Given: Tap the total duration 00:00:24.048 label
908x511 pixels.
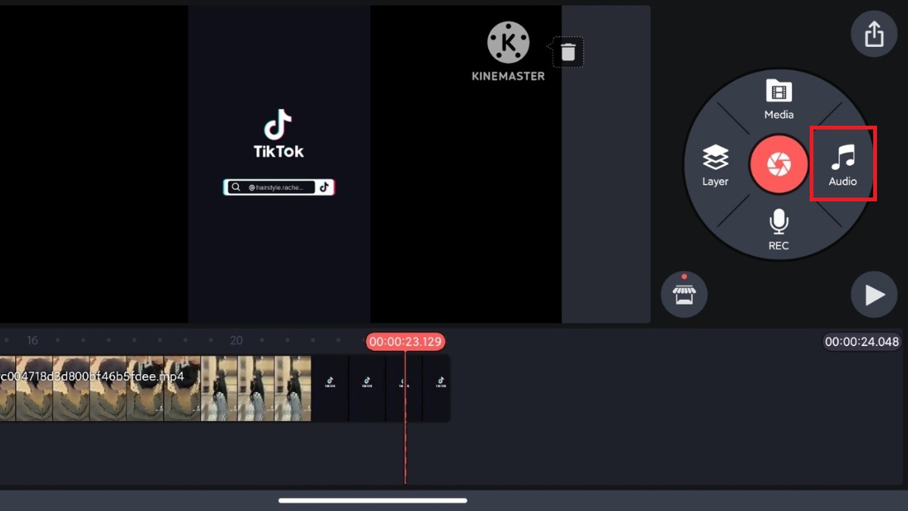Looking at the screenshot, I should 862,341.
